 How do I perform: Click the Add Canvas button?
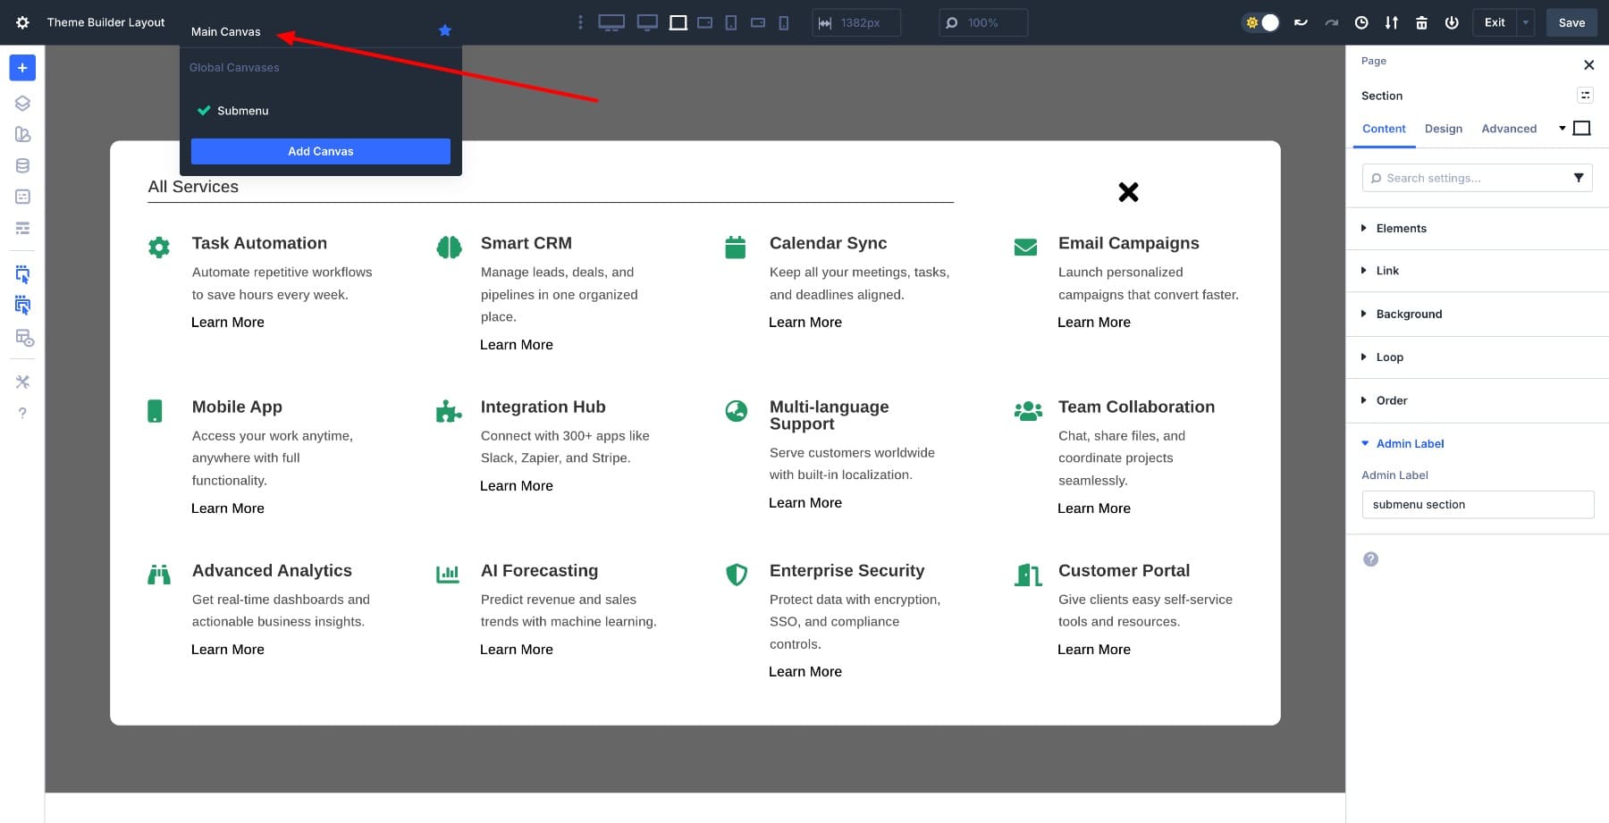(320, 151)
